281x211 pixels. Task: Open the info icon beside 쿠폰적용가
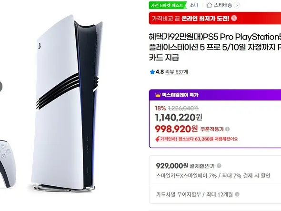tap(227, 129)
